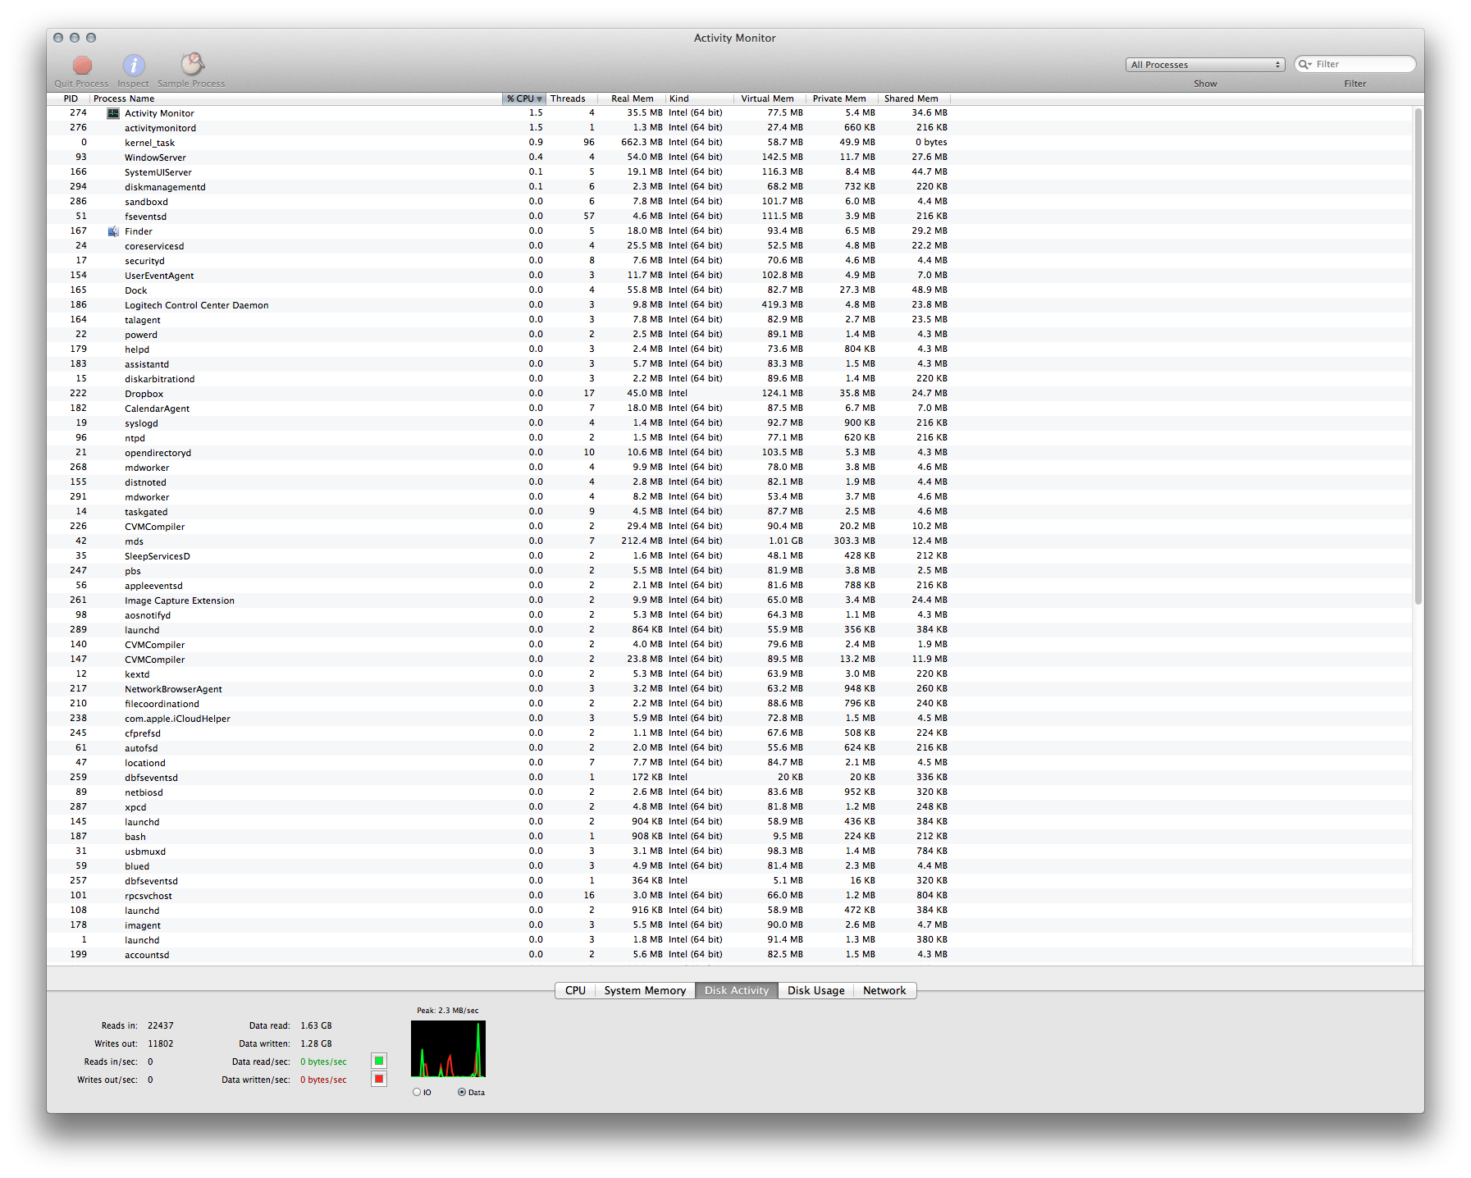
Task: Select the mds process row
Action: coord(730,541)
